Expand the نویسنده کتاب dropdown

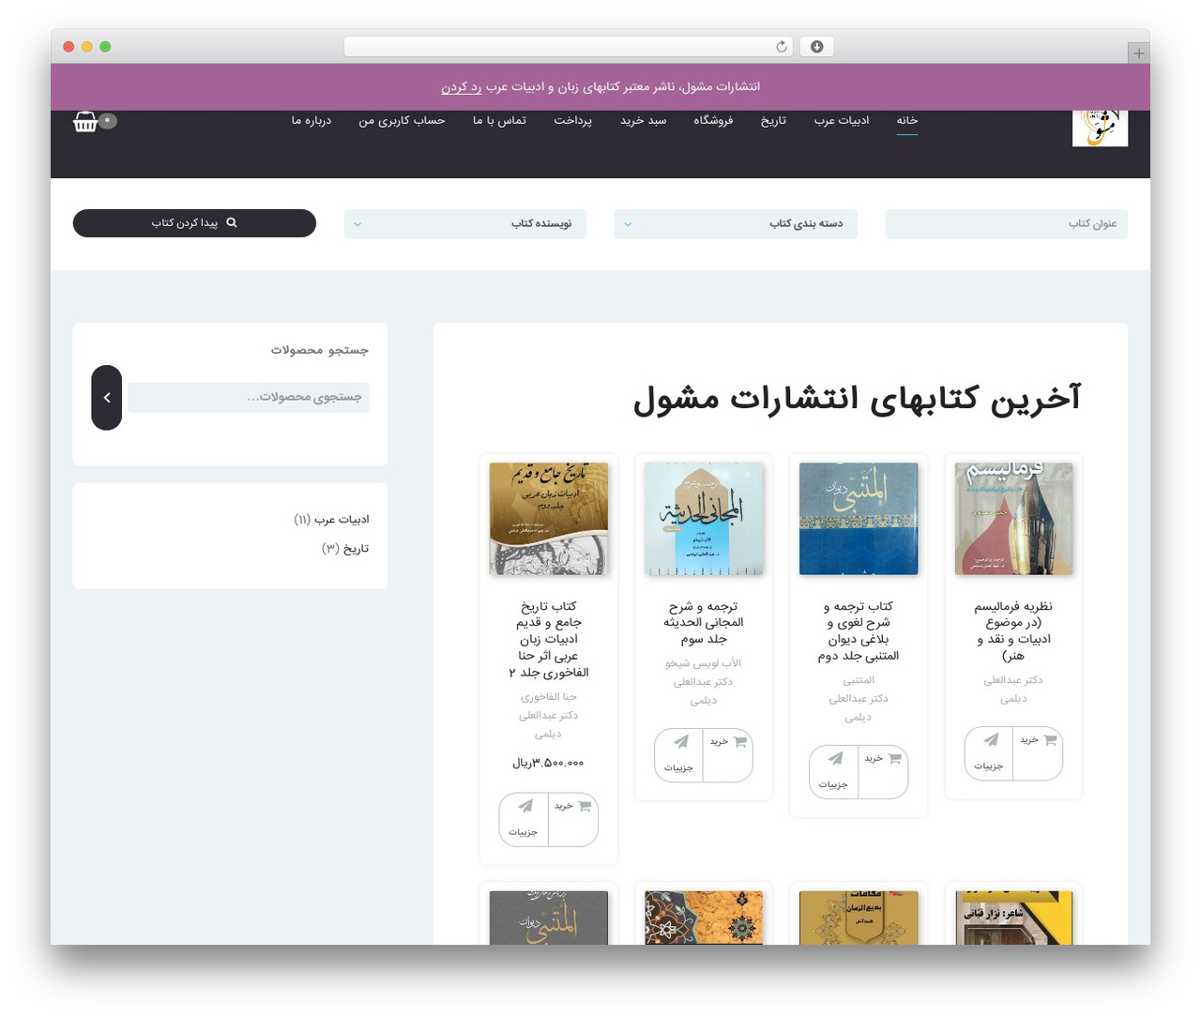click(x=464, y=224)
